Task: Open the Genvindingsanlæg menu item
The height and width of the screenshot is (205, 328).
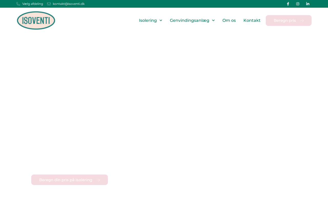Action: point(189,20)
